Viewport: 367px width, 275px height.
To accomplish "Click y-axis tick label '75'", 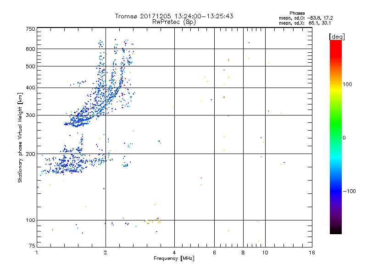I will coord(32,246).
